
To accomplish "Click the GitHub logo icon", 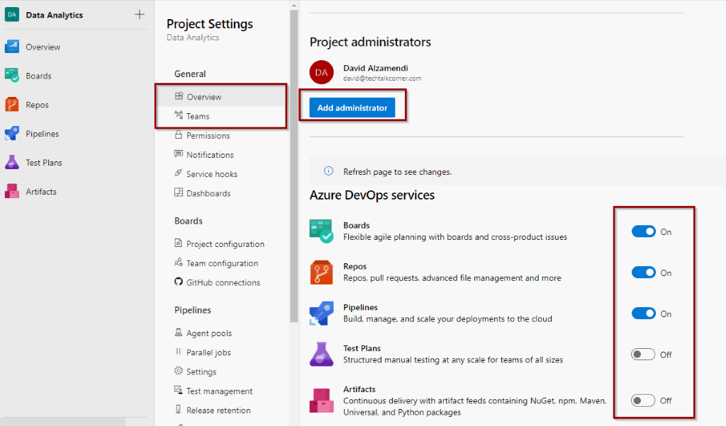I will 178,282.
